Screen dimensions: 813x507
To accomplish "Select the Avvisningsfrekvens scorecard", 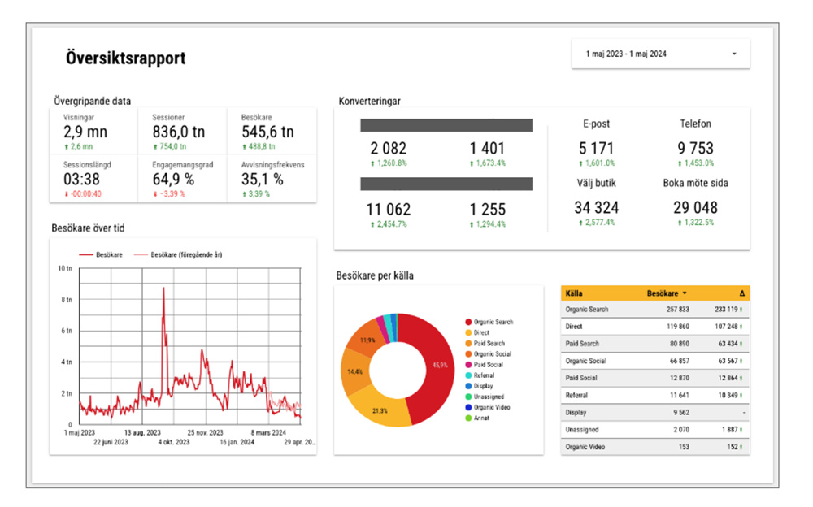I will click(x=272, y=178).
